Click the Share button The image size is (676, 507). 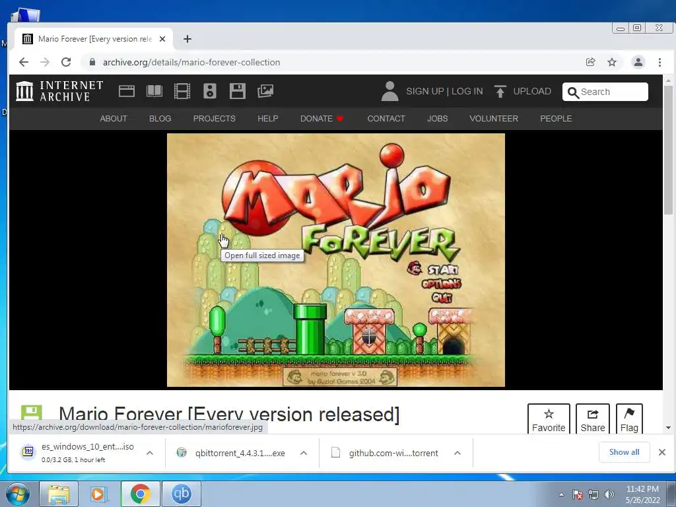coord(592,419)
